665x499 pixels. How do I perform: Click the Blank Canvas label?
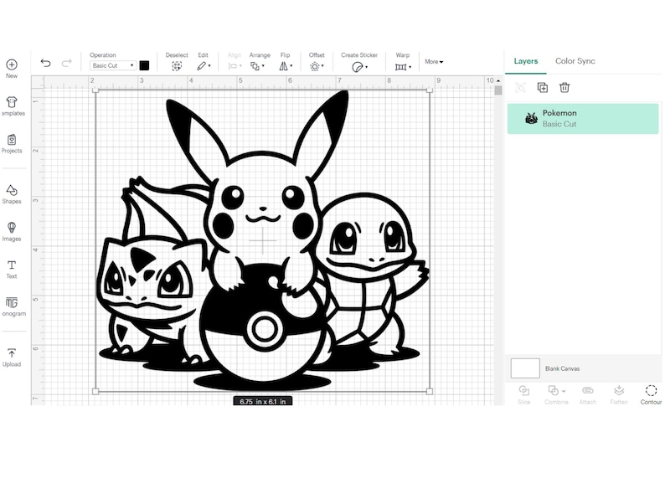[x=562, y=368]
